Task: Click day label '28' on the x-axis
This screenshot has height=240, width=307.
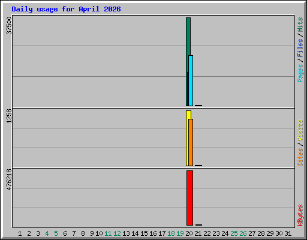Action: (261, 233)
